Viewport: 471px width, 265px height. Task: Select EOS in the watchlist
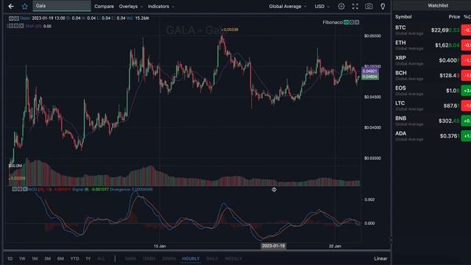[433, 91]
